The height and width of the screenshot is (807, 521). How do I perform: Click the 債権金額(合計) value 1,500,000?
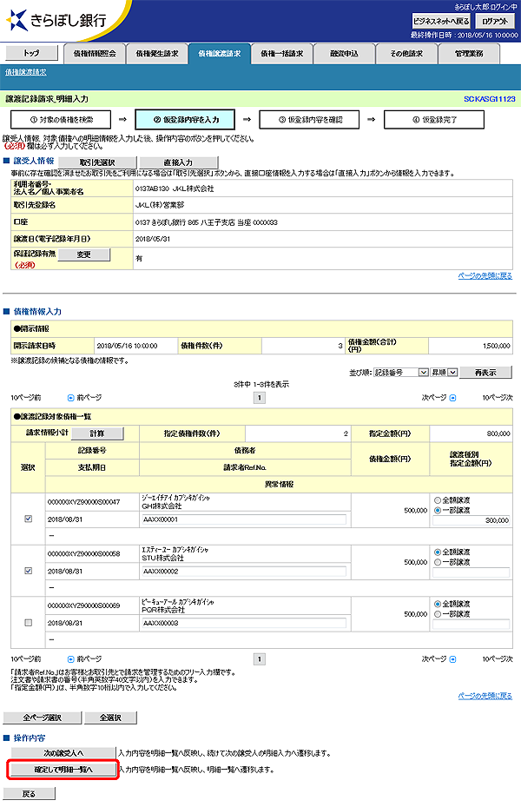point(497,346)
